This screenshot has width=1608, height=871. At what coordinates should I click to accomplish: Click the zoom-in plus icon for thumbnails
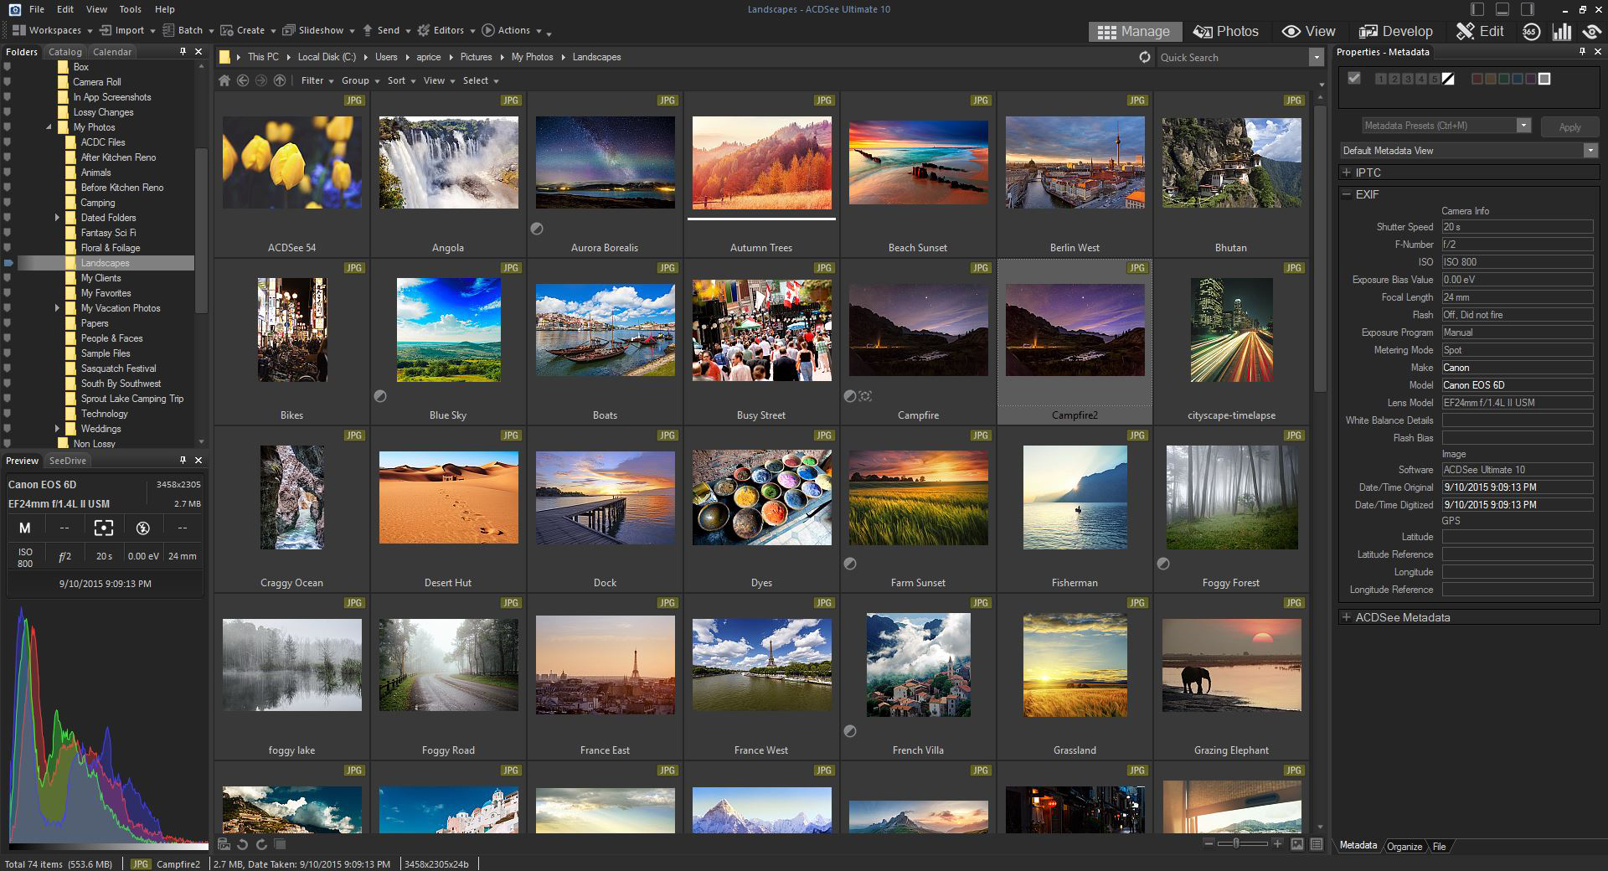(x=1277, y=843)
